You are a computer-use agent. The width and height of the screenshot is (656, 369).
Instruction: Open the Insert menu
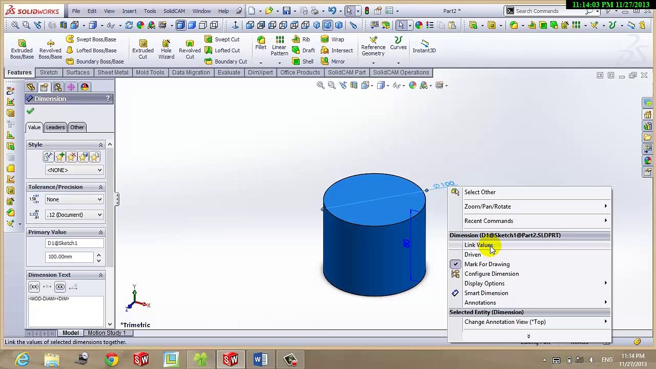[x=129, y=11]
